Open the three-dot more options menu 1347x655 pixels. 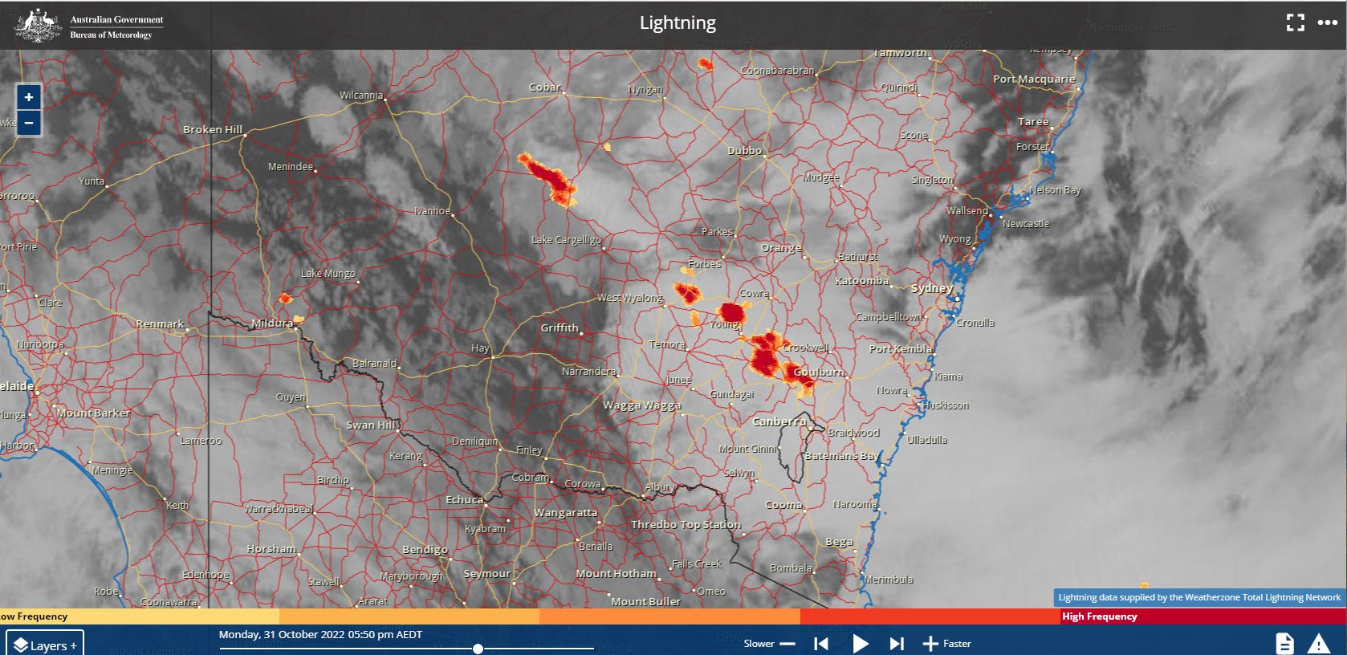pos(1328,22)
